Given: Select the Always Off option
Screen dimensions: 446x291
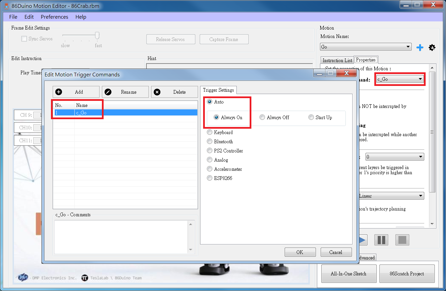Looking at the screenshot, I should click(262, 117).
